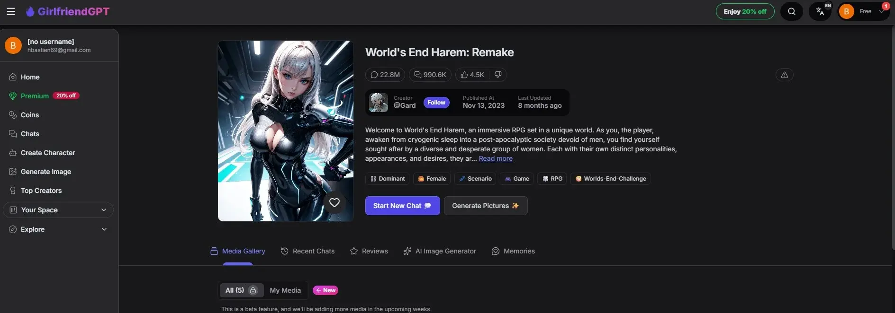Screen dimensions: 895x313
Task: Click the Read more link
Action: click(496, 159)
